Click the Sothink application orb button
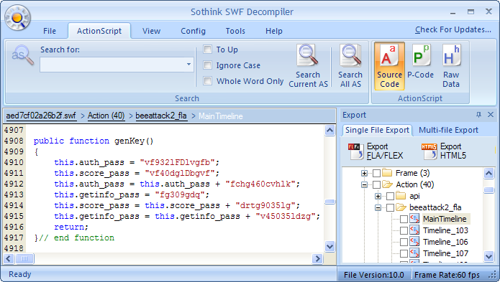Viewport: 500px width, 282px height. [17, 17]
